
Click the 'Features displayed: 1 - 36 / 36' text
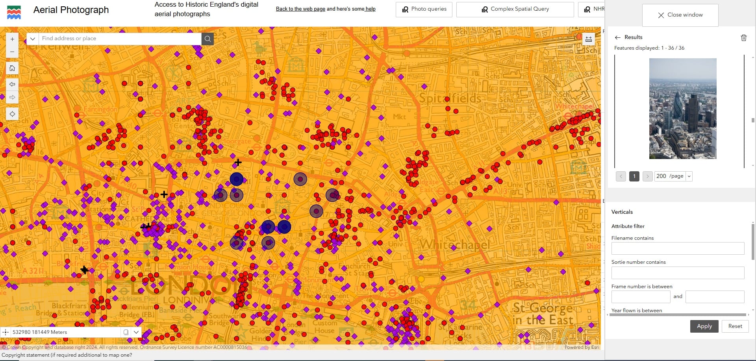point(649,48)
